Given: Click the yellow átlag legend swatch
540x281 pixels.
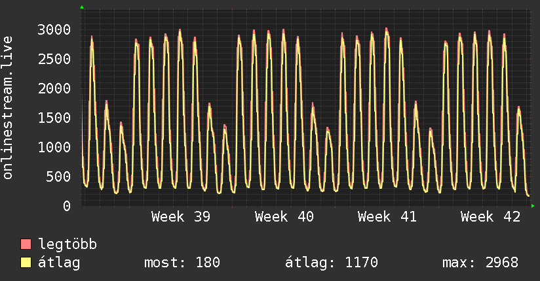Looking at the screenshot, I should point(26,263).
